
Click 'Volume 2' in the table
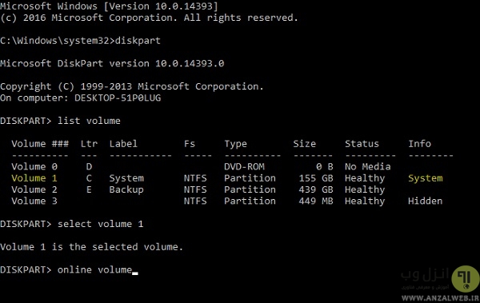tap(34, 189)
